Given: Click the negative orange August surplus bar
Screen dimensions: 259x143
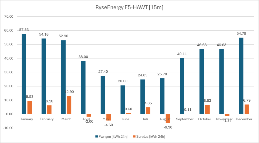Looking at the screenshot, I should [168, 118].
